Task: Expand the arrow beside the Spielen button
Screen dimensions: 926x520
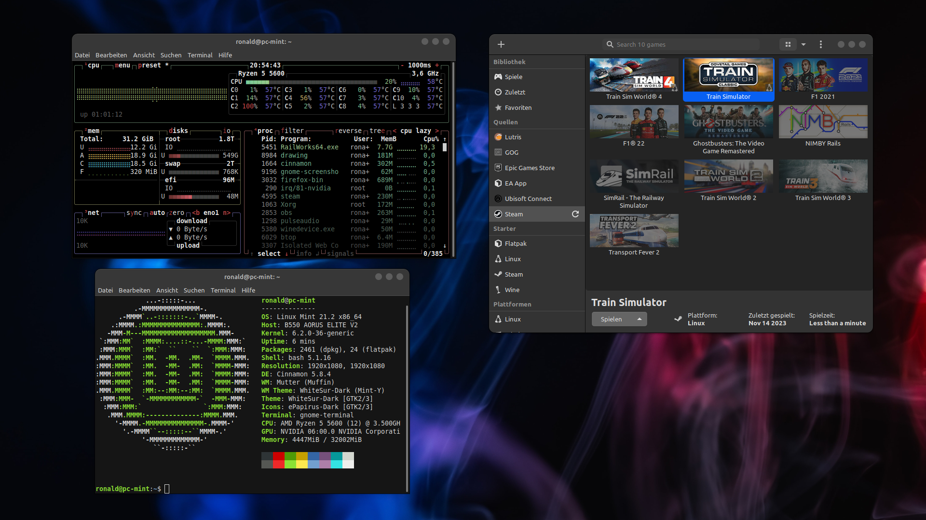Action: [x=640, y=319]
